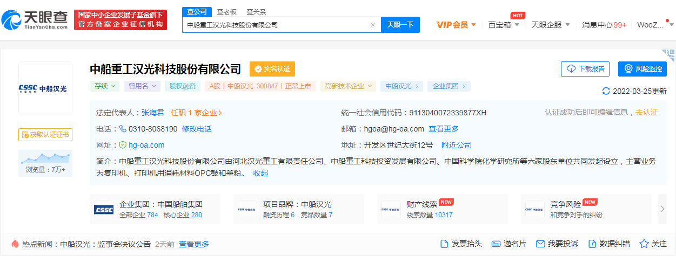Click the 去认证 link
The image size is (676, 256).
pyautogui.click(x=647, y=112)
